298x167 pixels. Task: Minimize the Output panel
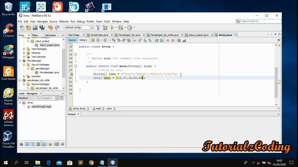click(278, 114)
